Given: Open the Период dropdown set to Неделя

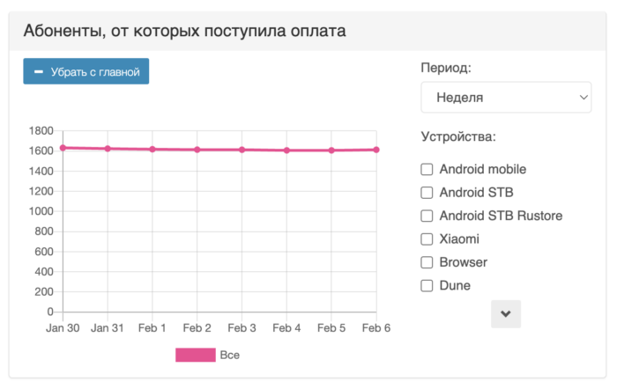Looking at the screenshot, I should (x=506, y=98).
